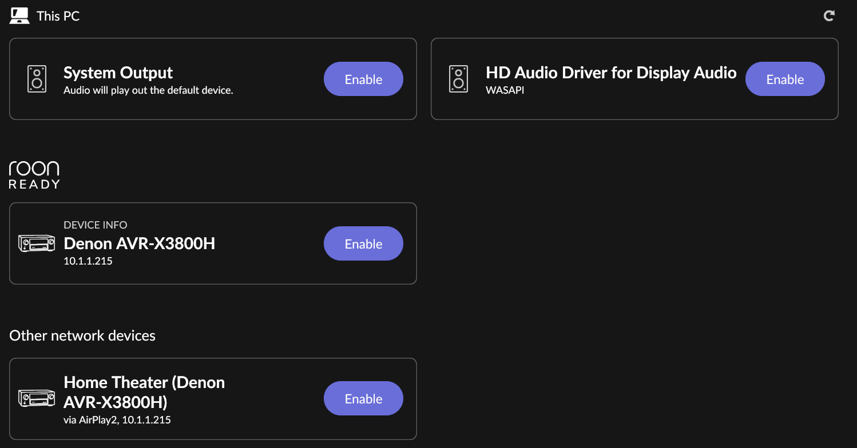Click the Roon Ready logo
The image size is (857, 448).
[34, 175]
